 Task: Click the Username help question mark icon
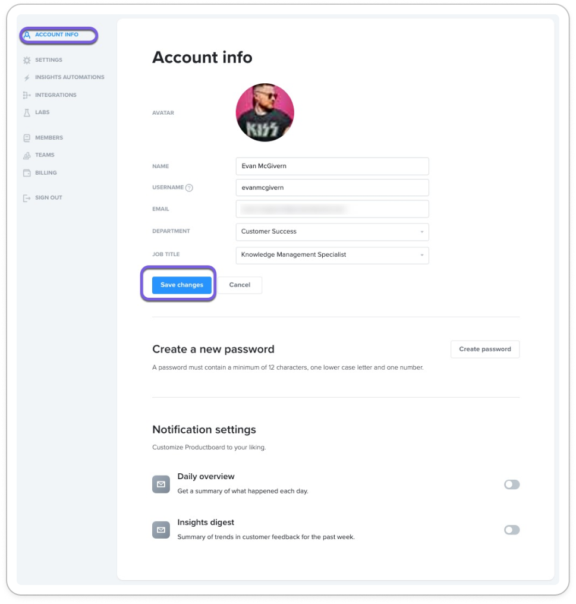(189, 188)
